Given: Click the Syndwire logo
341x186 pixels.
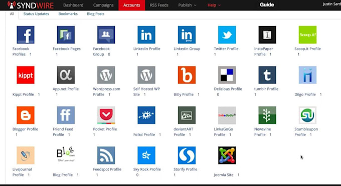Looking at the screenshot, I should click(31, 5).
